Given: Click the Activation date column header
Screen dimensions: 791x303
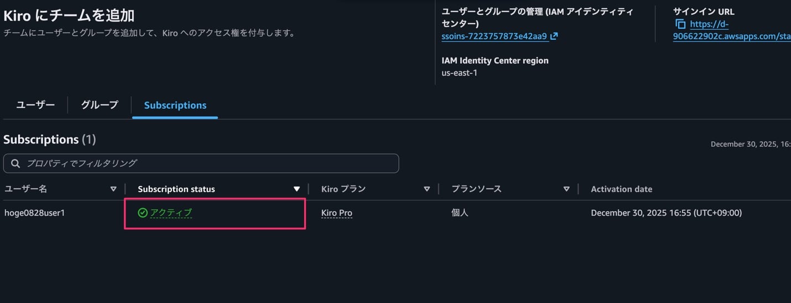Looking at the screenshot, I should pos(621,189).
